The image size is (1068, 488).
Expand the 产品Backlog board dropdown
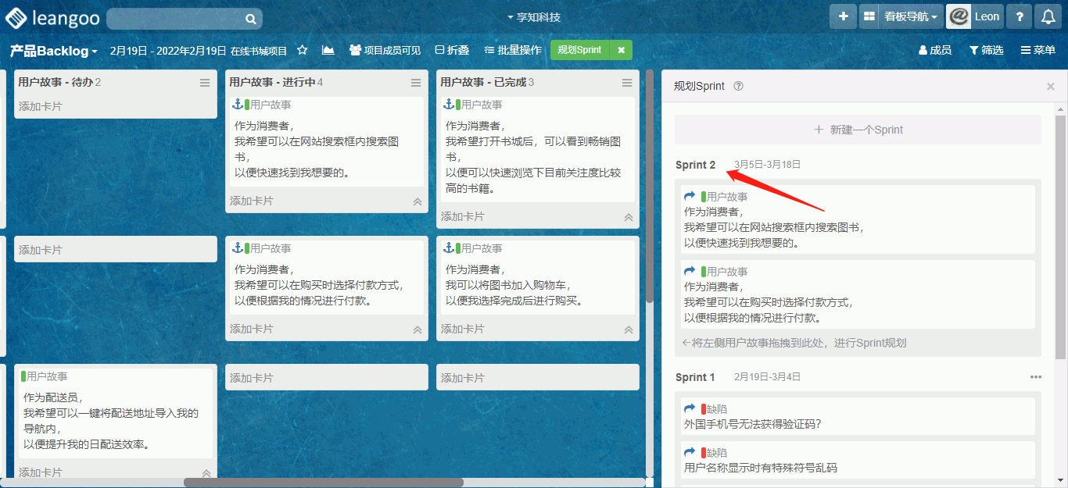[x=53, y=51]
